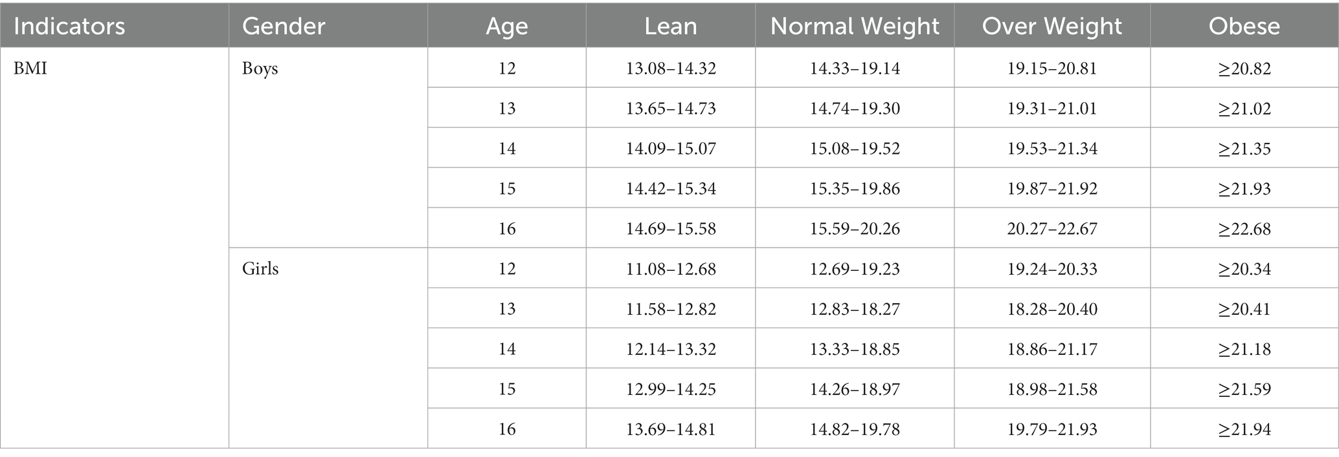Select the Over Weight column header
The height and width of the screenshot is (457, 1339).
pyautogui.click(x=1052, y=26)
